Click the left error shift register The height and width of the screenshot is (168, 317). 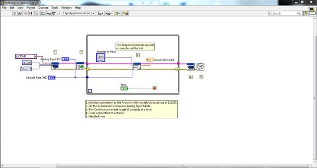[88, 69]
